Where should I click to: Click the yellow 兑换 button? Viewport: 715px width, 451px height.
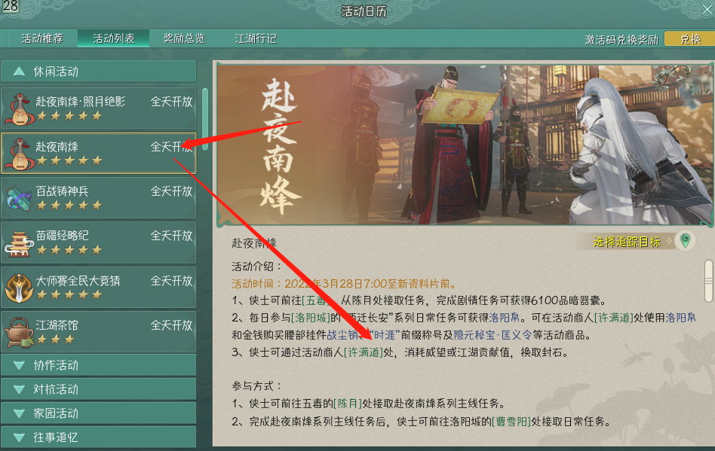690,39
